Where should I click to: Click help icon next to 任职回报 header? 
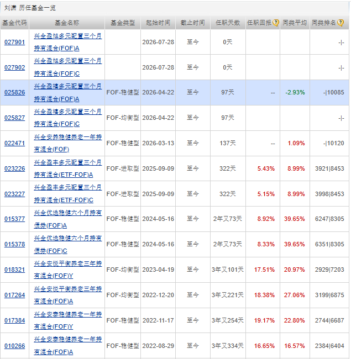click(x=276, y=23)
